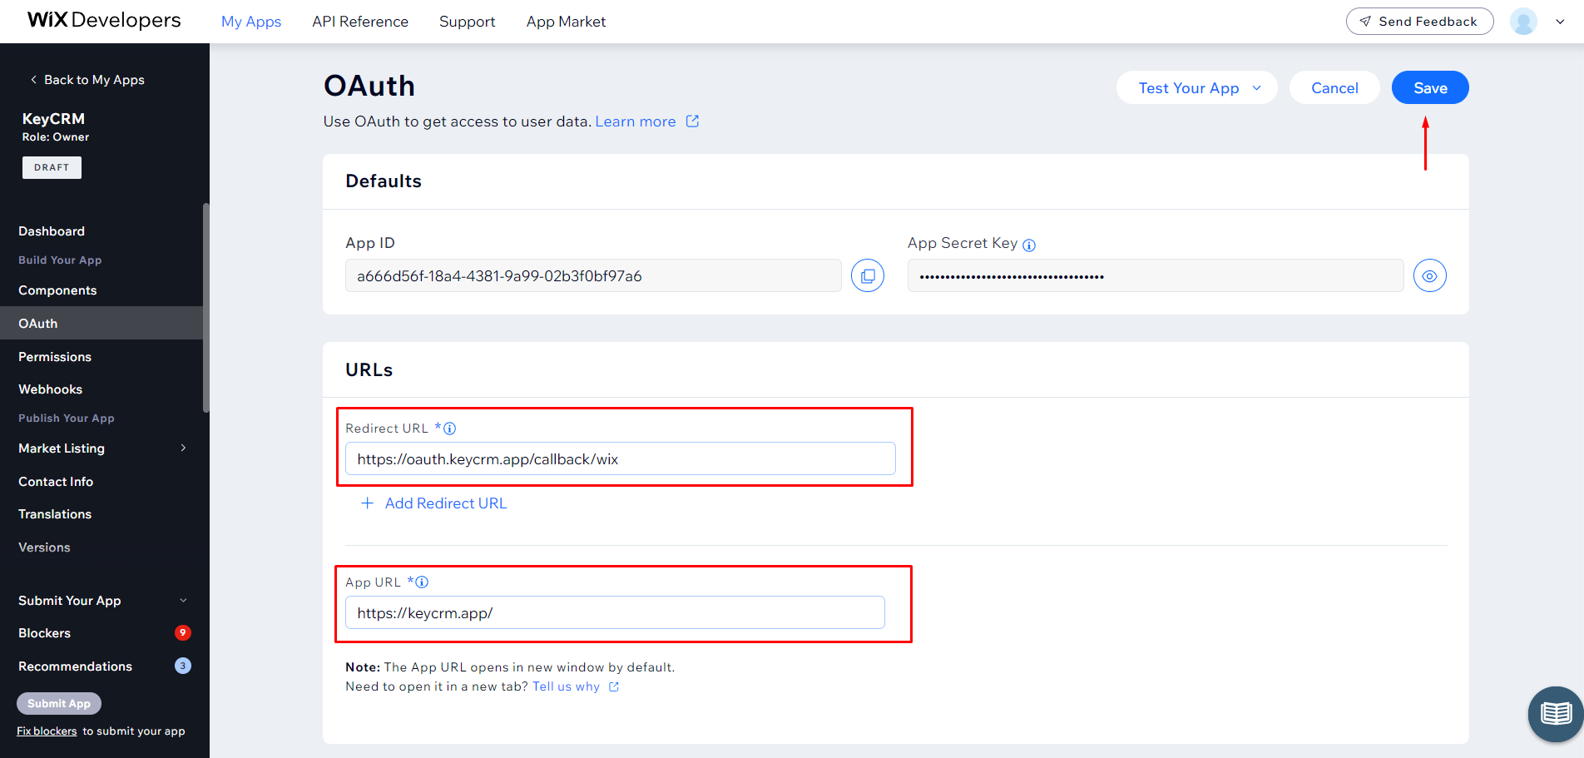Focus the Redirect URL input field
This screenshot has width=1584, height=758.
pyautogui.click(x=621, y=458)
